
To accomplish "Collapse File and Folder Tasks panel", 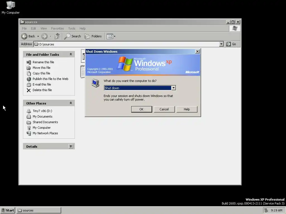I will tap(71, 54).
